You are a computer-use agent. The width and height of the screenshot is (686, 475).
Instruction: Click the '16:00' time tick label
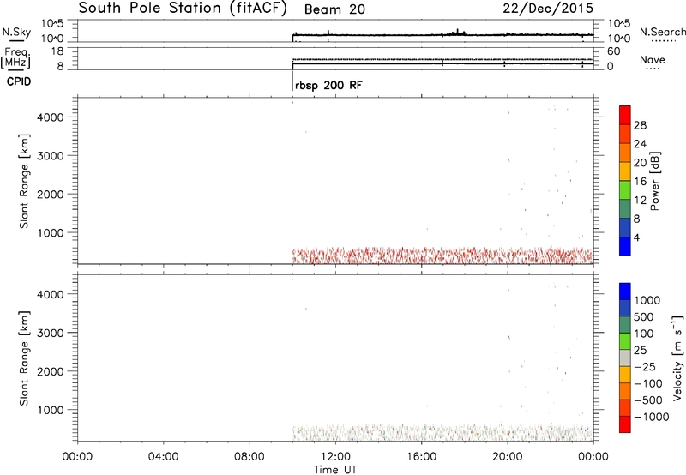[x=421, y=457]
